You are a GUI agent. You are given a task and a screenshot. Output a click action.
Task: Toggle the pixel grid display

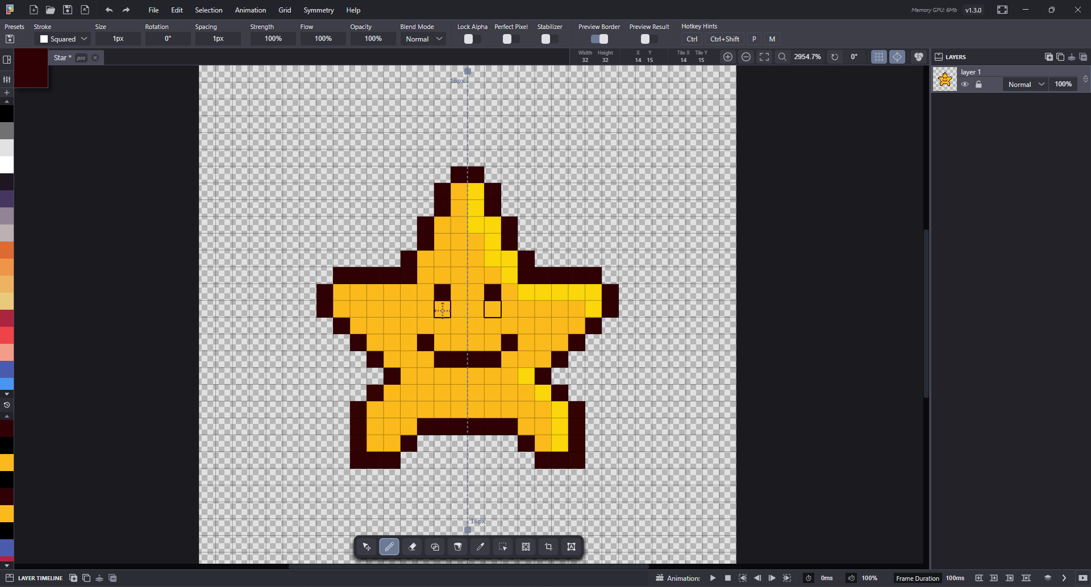pos(879,57)
